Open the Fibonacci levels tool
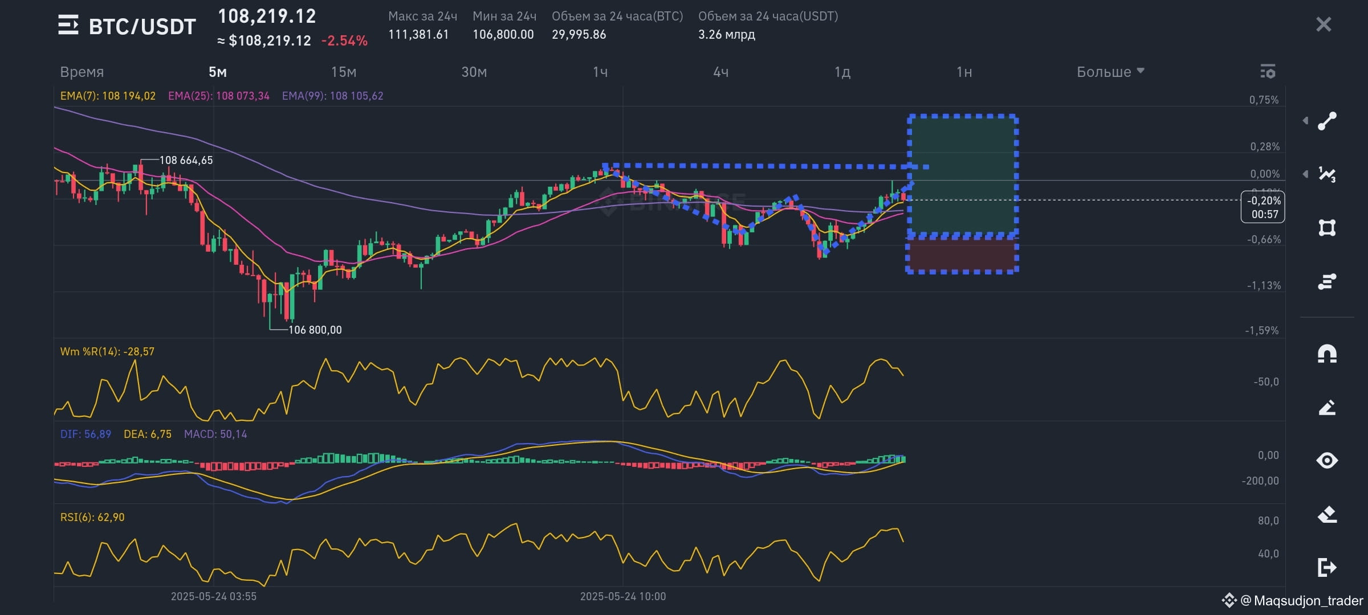 click(1327, 281)
